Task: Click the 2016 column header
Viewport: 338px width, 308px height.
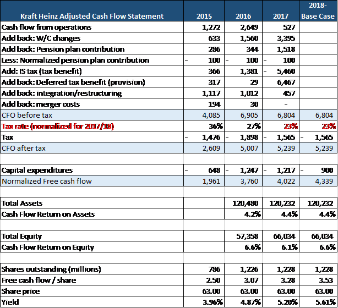Action: point(243,16)
